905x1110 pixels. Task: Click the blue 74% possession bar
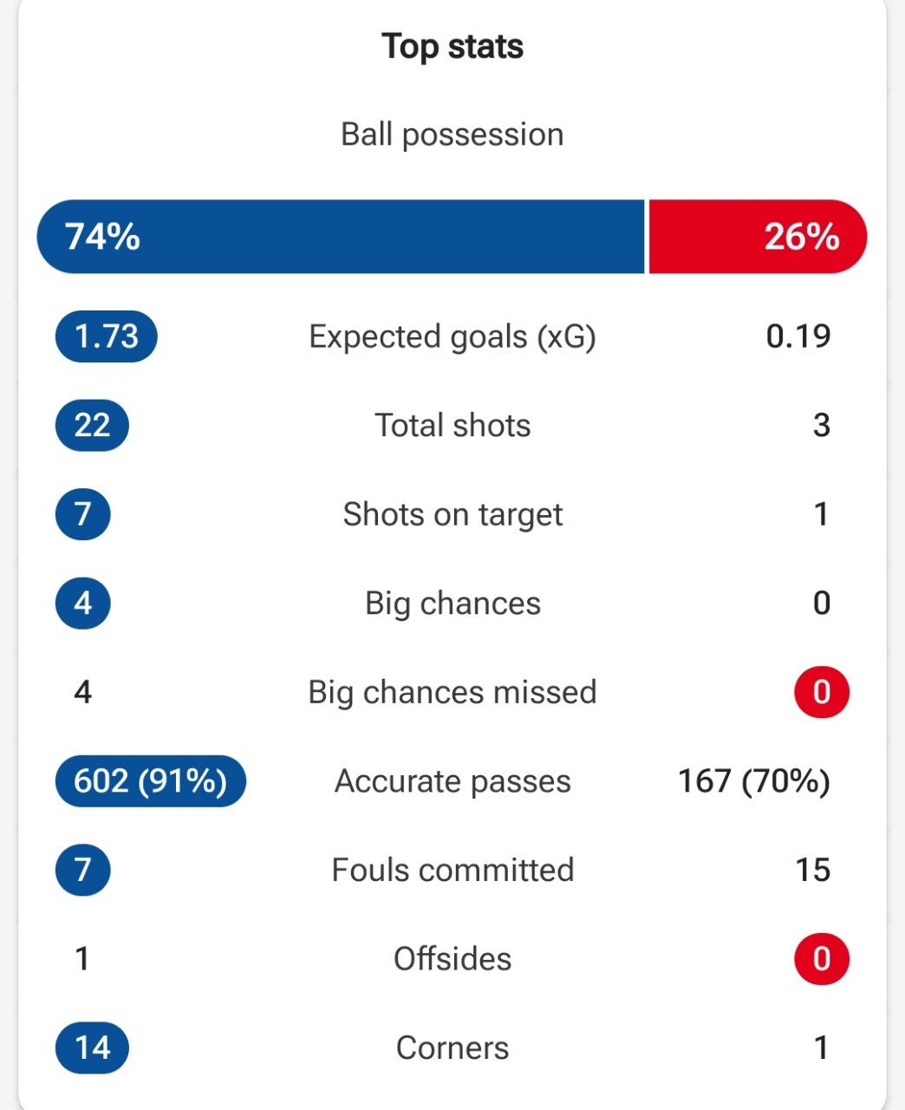341,237
